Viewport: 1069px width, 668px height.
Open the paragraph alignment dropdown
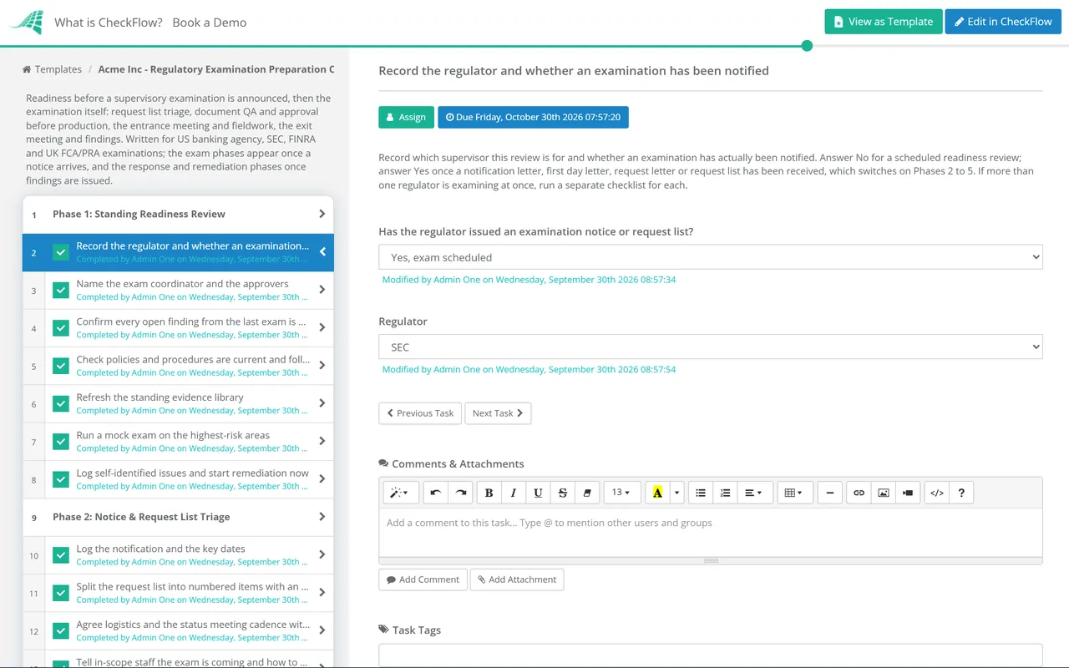tap(754, 493)
